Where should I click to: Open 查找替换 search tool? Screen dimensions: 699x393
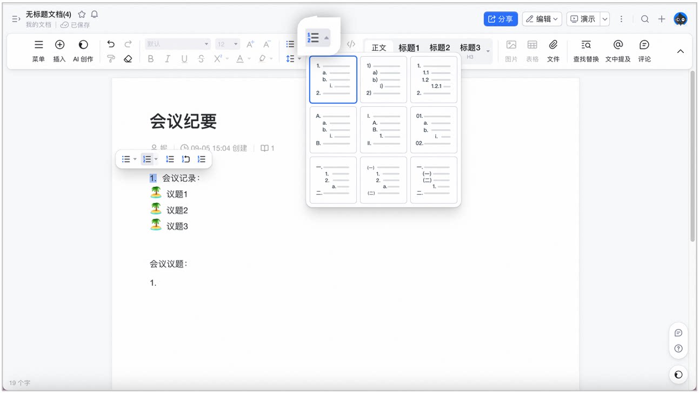point(586,51)
